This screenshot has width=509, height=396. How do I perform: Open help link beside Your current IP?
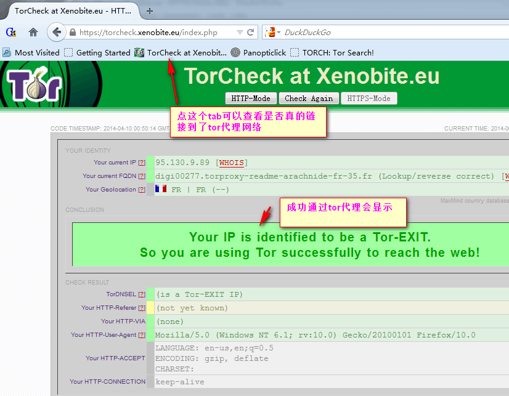tap(142, 163)
